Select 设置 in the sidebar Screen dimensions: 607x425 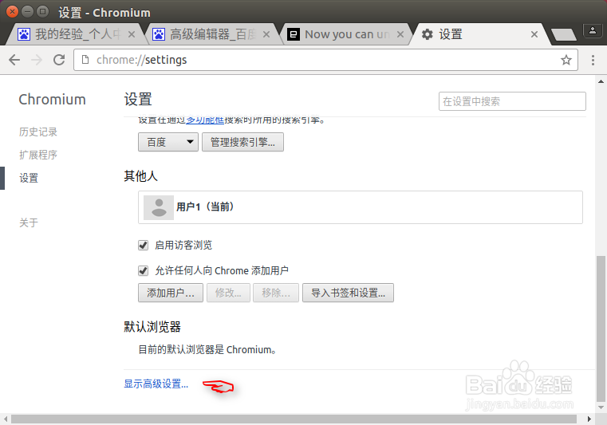(29, 178)
